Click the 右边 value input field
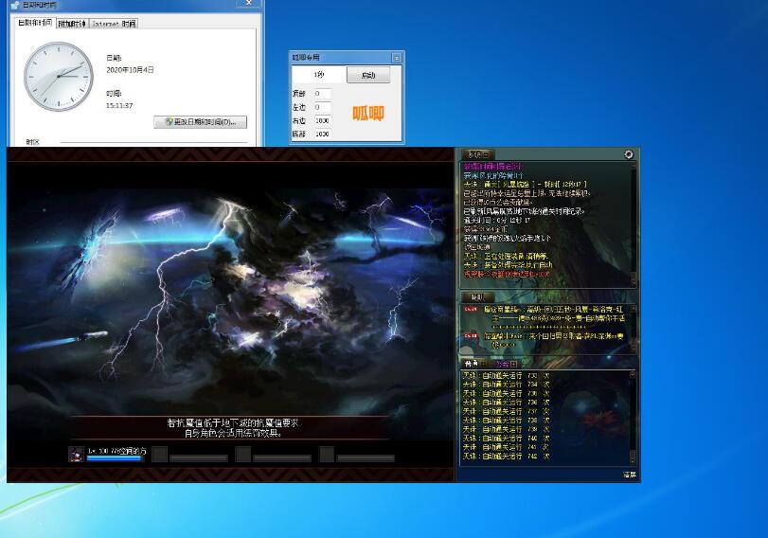The image size is (768, 538). point(322,120)
